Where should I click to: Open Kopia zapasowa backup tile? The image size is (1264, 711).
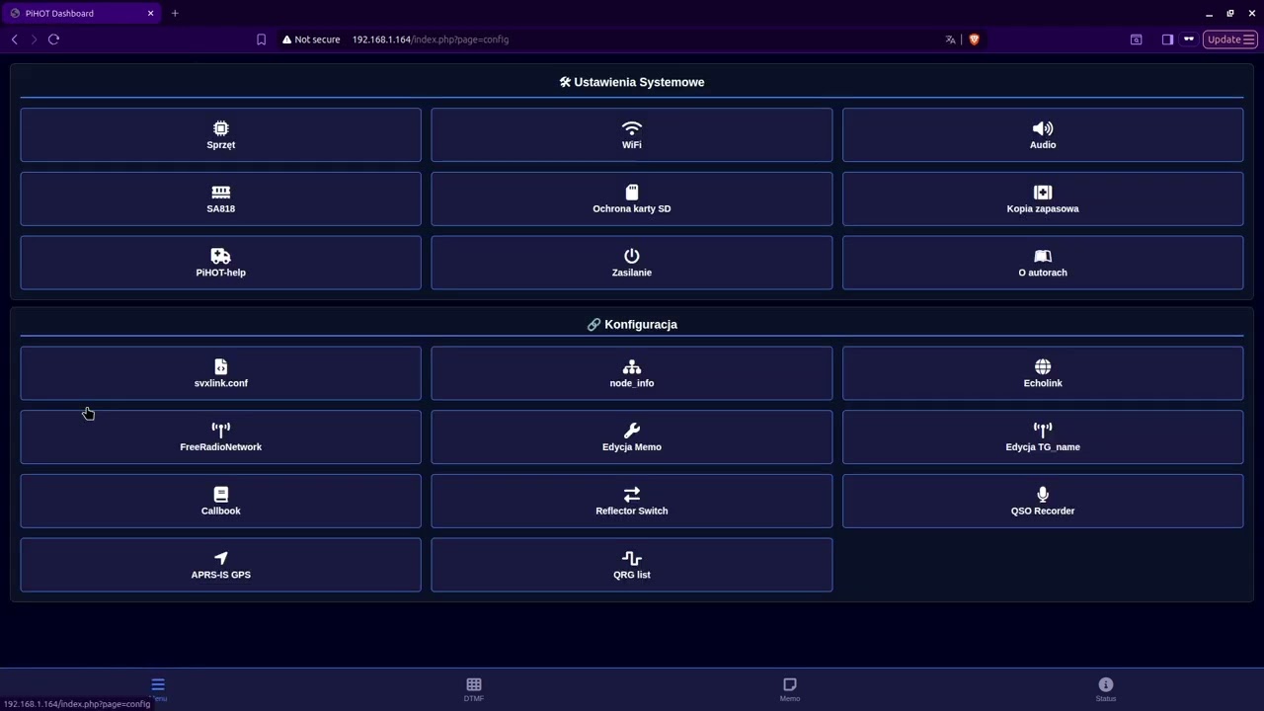tap(1043, 198)
